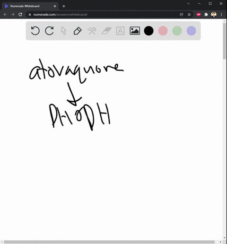Open the Chrome three-dot menu

pyautogui.click(x=221, y=15)
